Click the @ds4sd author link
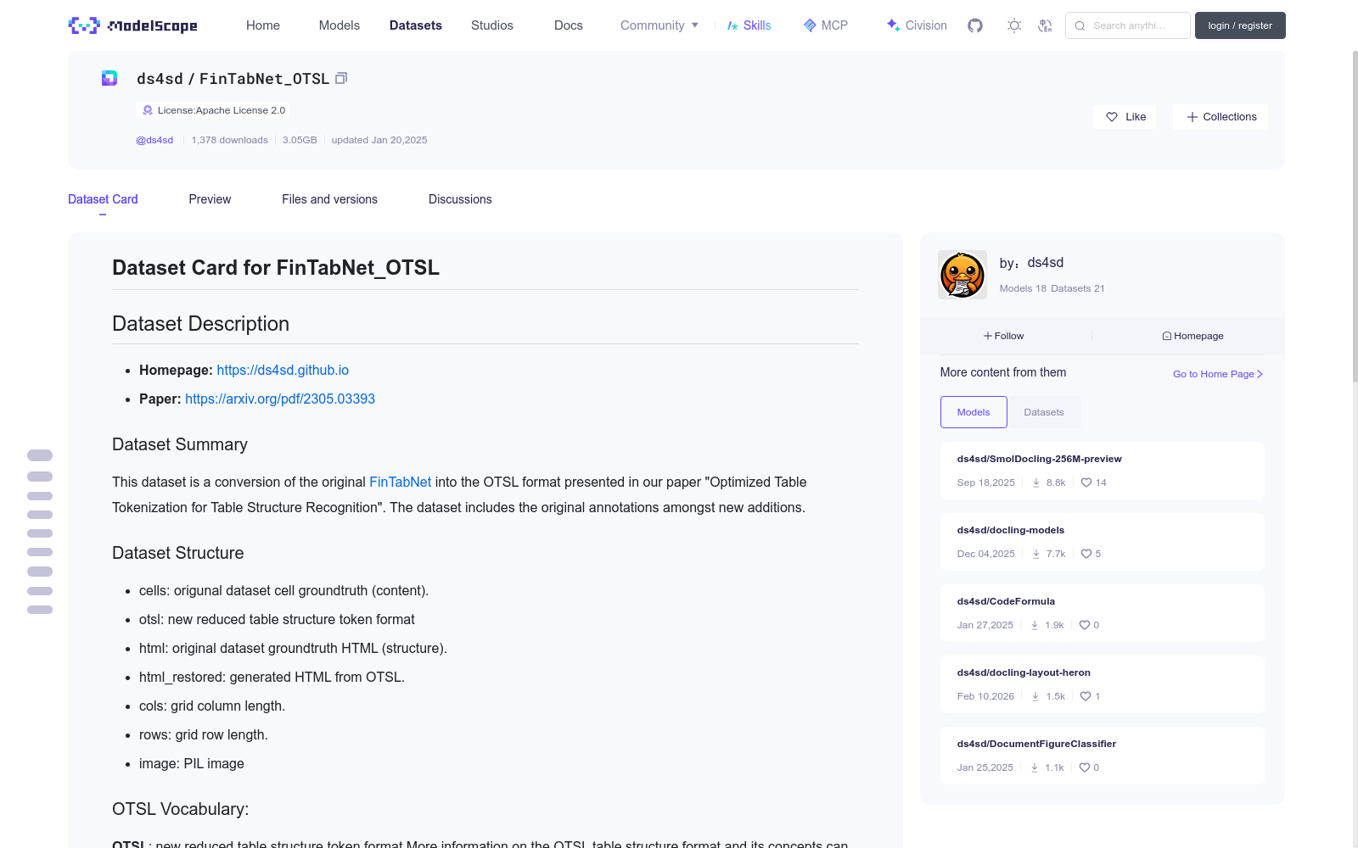Screen dimensions: 1358x848 coord(154,140)
